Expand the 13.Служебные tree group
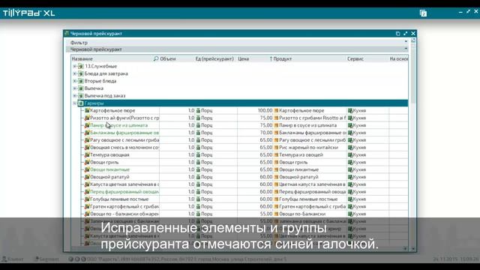480x270 pixels. tap(74, 66)
